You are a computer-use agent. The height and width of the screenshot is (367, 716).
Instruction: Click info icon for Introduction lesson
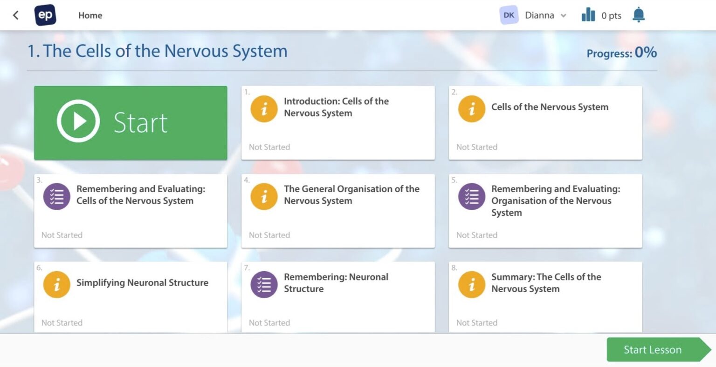click(x=264, y=109)
